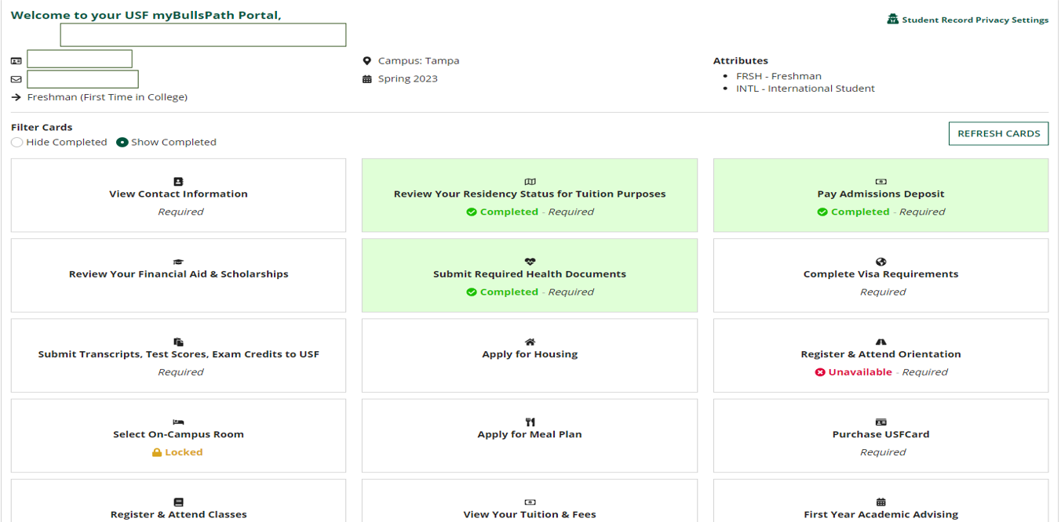1061x522 pixels.
Task: Click 'Completed' text on Pay Admissions Deposit
Action: click(x=860, y=212)
